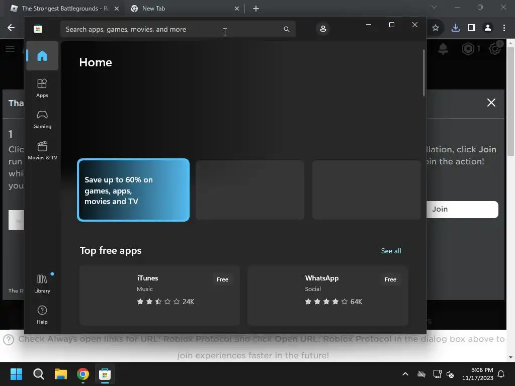Open the Library in Store sidebar
This screenshot has height=386, width=515.
42,283
